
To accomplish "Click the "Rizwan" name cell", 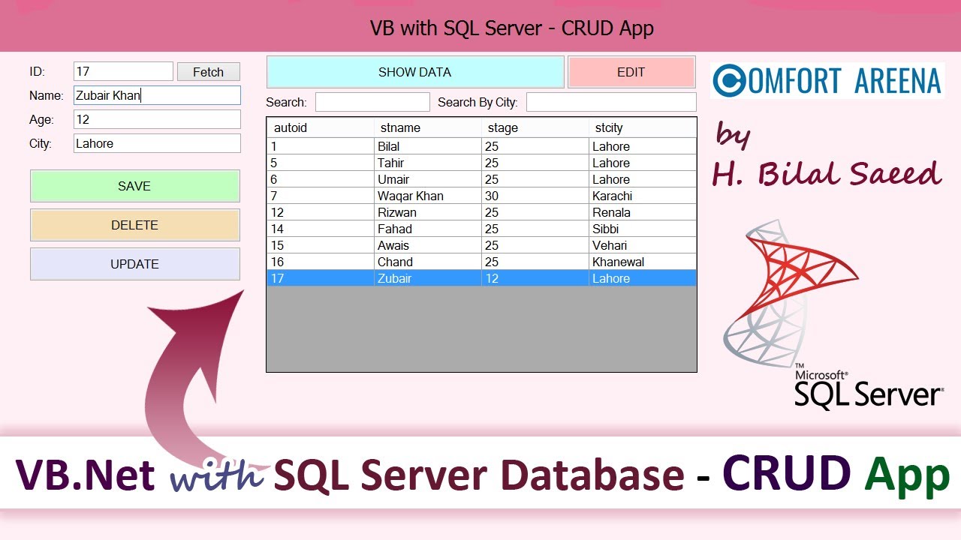I will click(x=428, y=212).
